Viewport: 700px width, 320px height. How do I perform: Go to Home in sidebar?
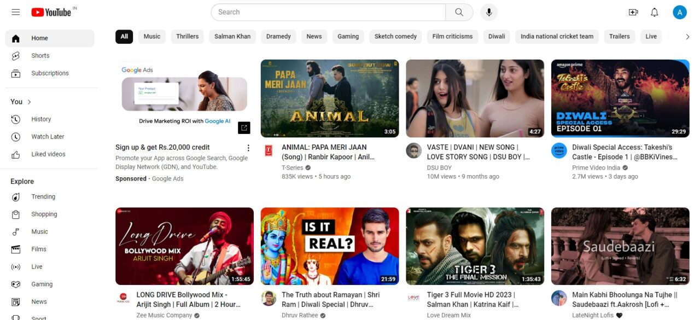point(50,38)
